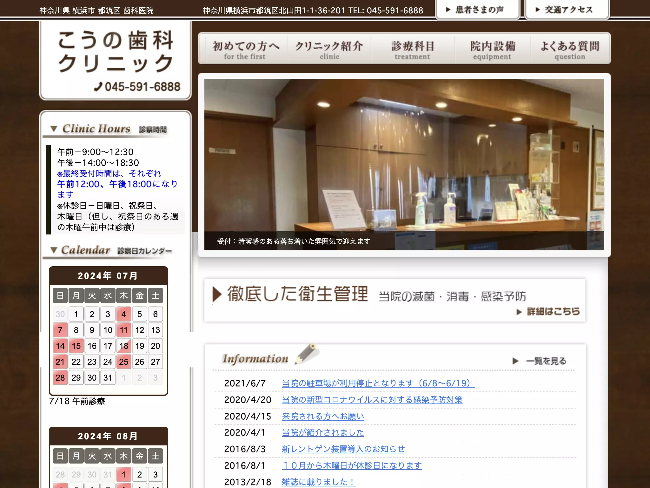
Task: Open １０月から木曜日が休診日になります link
Action: [352, 465]
